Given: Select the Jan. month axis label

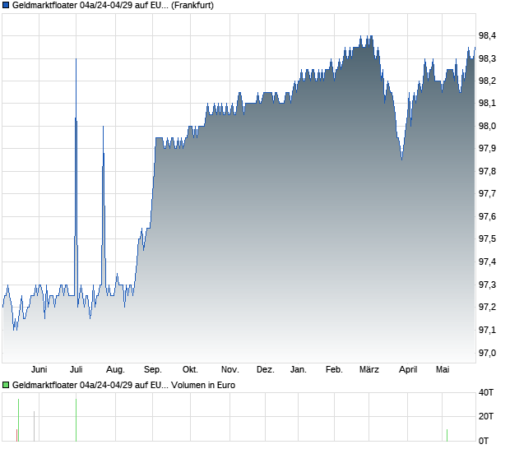Looking at the screenshot, I should tap(299, 370).
